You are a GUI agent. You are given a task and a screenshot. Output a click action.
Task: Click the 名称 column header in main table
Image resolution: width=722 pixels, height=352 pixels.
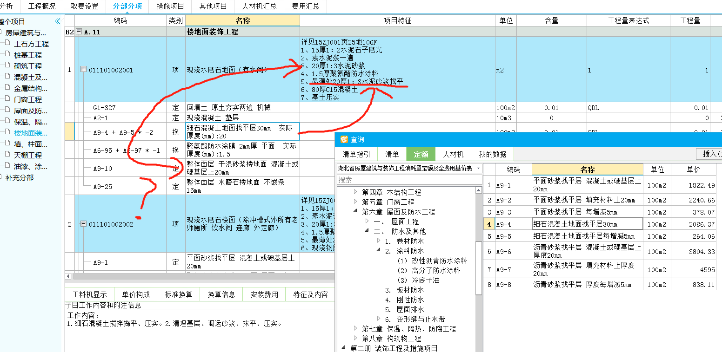(242, 20)
